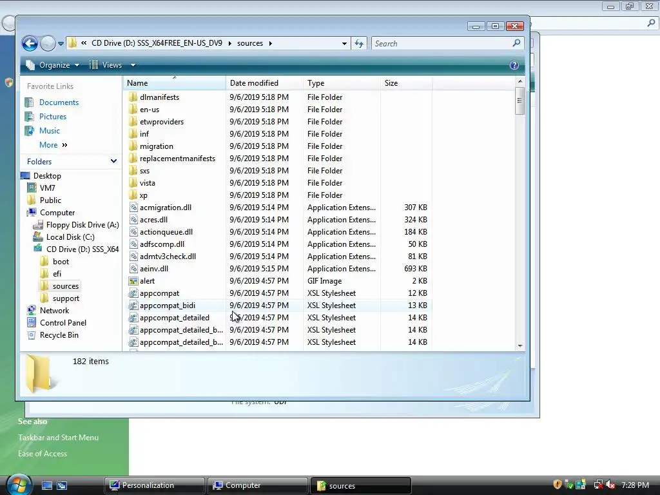Open Music favorite link

[49, 131]
